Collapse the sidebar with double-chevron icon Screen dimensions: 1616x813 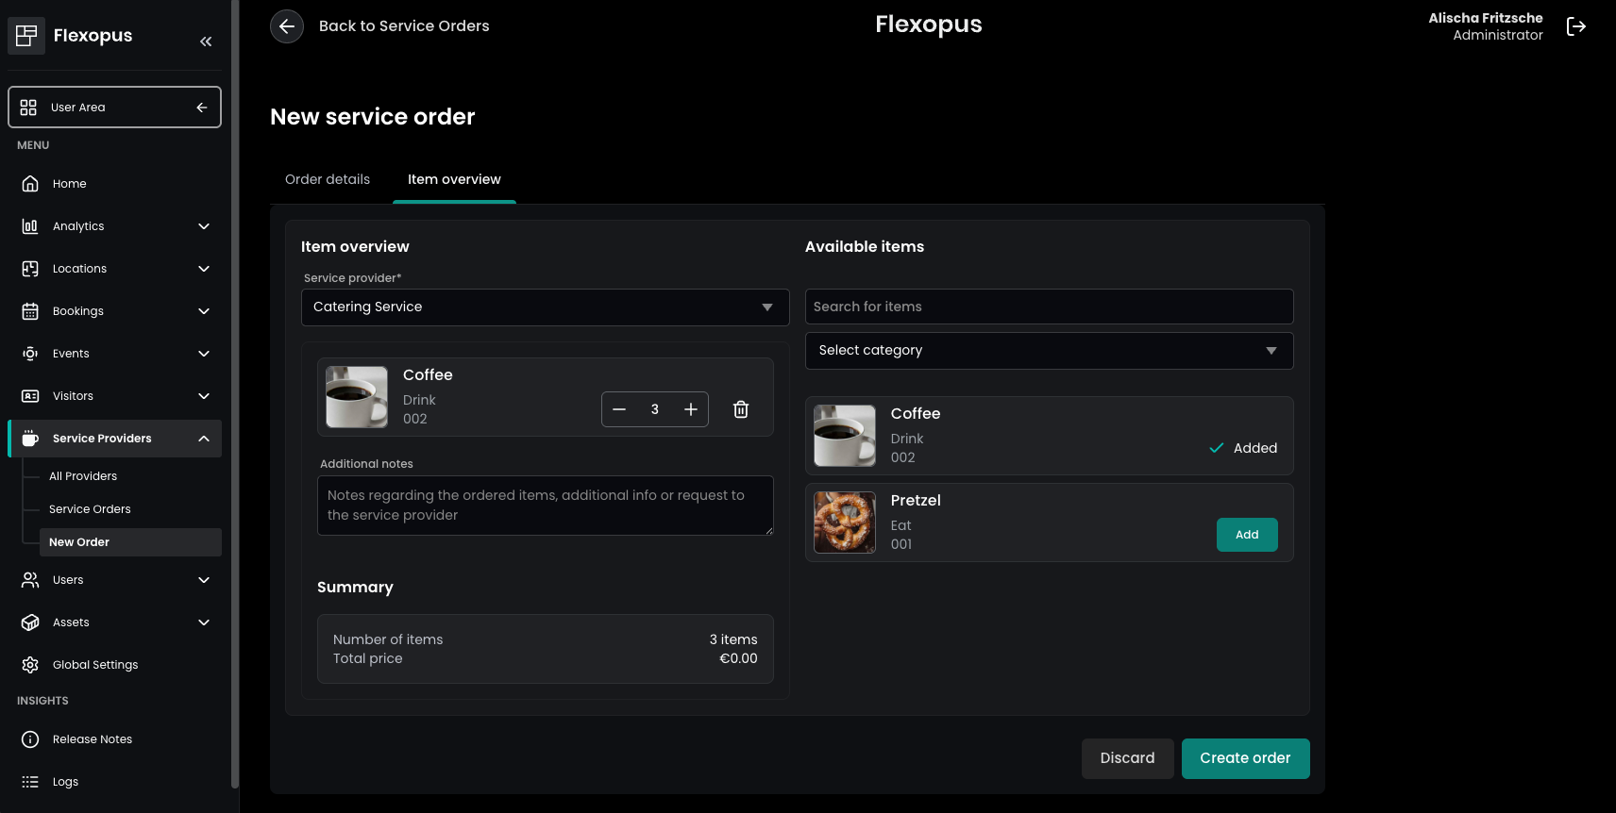click(206, 41)
